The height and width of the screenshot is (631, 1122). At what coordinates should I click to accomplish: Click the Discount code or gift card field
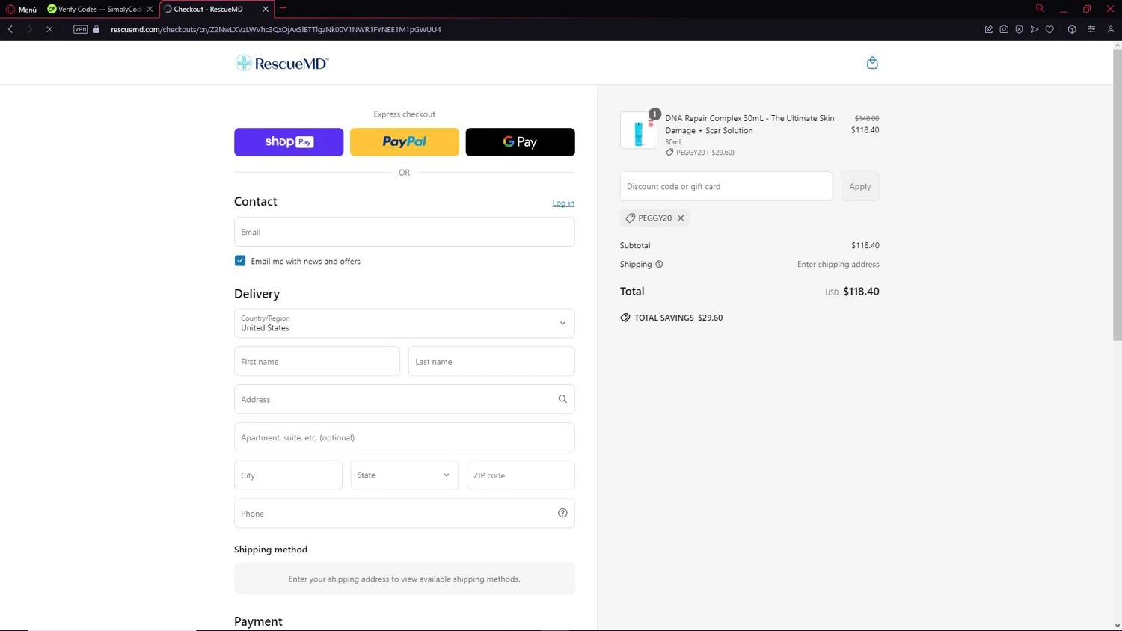coord(726,186)
